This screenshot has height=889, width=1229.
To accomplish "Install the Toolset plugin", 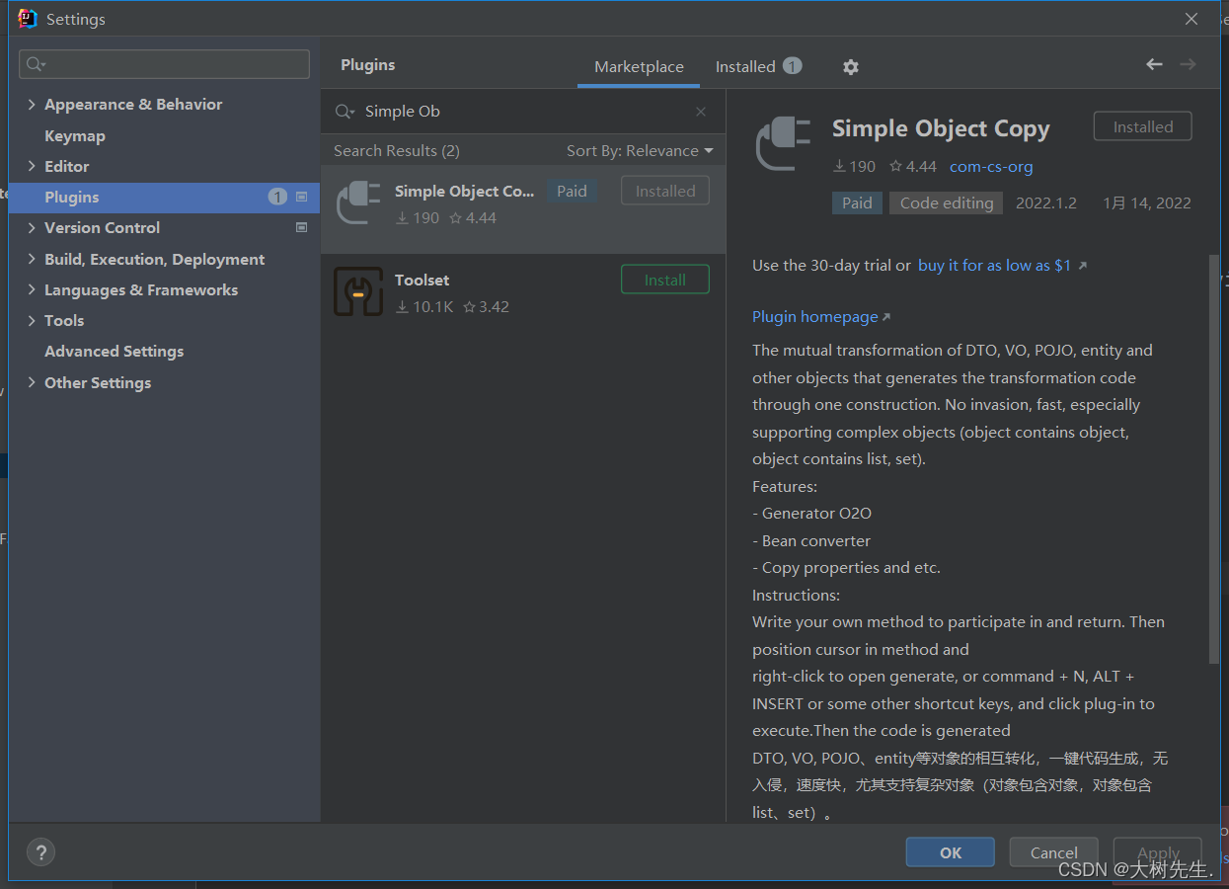I will pos(664,281).
